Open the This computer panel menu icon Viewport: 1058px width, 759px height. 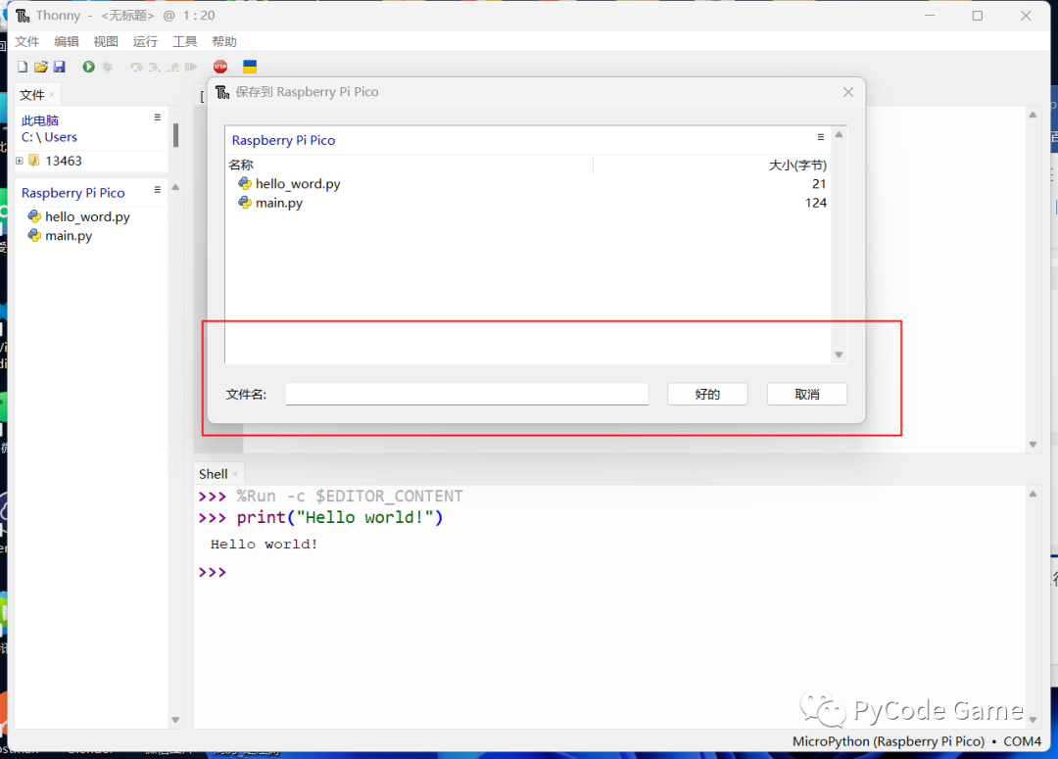[157, 117]
